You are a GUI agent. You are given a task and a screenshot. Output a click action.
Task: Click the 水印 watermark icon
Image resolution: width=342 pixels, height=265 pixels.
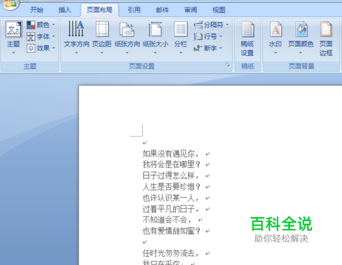276,29
